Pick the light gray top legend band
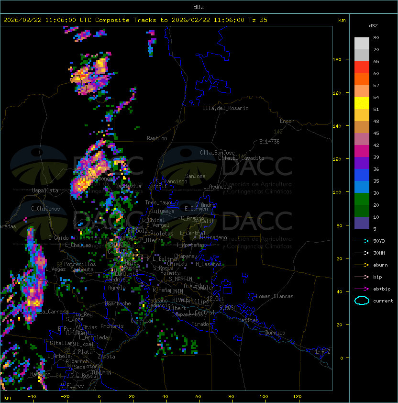 362,44
